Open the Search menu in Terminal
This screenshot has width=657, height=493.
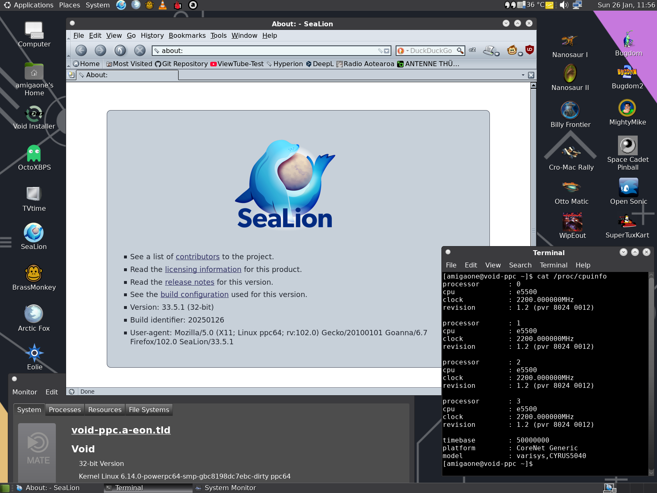(520, 265)
